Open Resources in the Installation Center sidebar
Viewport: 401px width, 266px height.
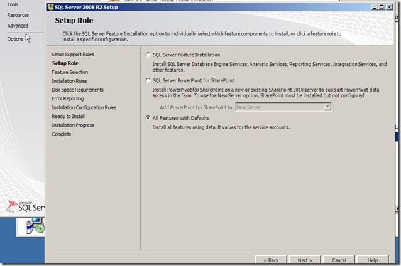point(18,15)
